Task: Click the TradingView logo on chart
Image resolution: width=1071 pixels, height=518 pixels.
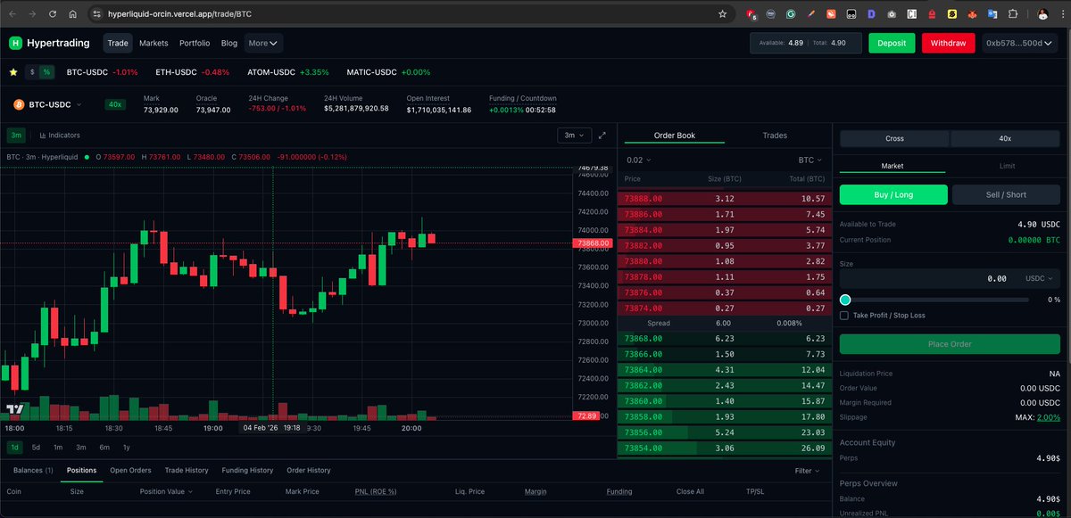Action: tap(14, 410)
